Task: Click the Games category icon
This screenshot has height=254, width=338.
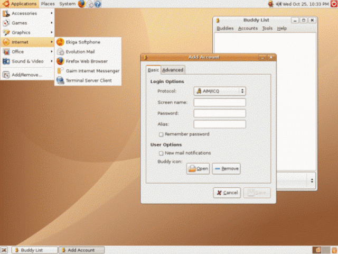Action: (x=6, y=23)
